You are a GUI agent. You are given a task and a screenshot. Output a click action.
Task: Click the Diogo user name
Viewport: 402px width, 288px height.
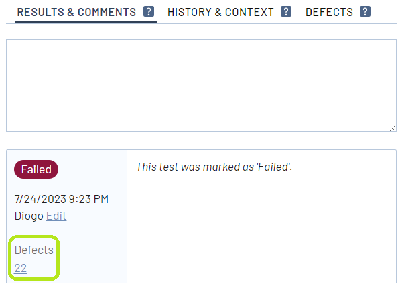(28, 216)
